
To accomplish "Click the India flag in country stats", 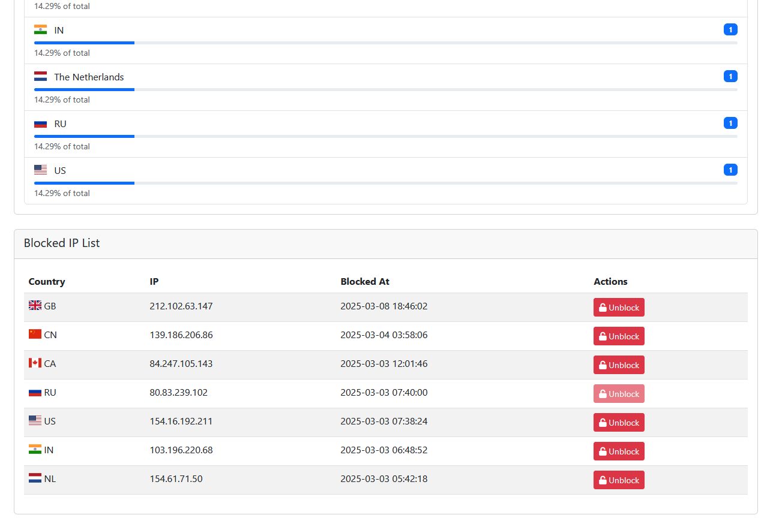I will pyautogui.click(x=40, y=30).
